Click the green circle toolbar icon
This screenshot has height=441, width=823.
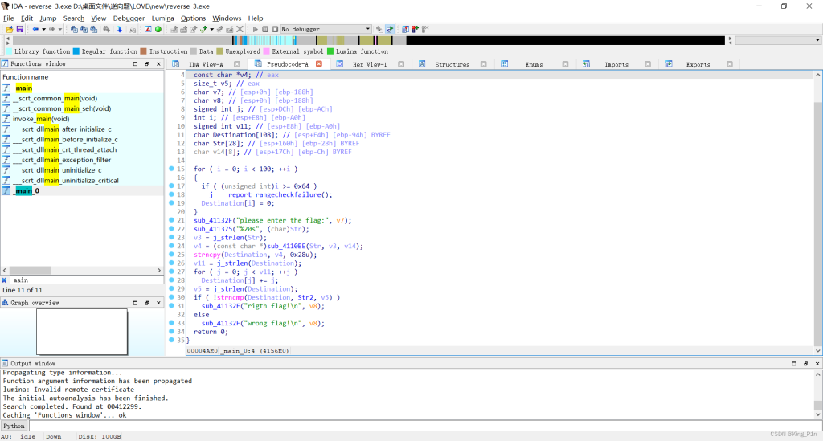click(158, 30)
